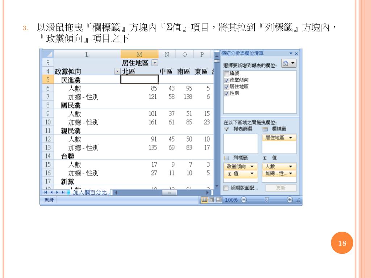Select column L header

pyautogui.click(x=87, y=54)
